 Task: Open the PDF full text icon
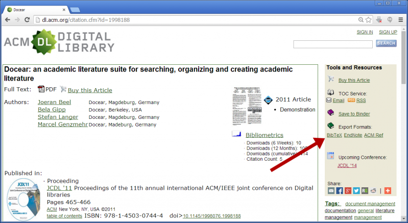pos(41,89)
